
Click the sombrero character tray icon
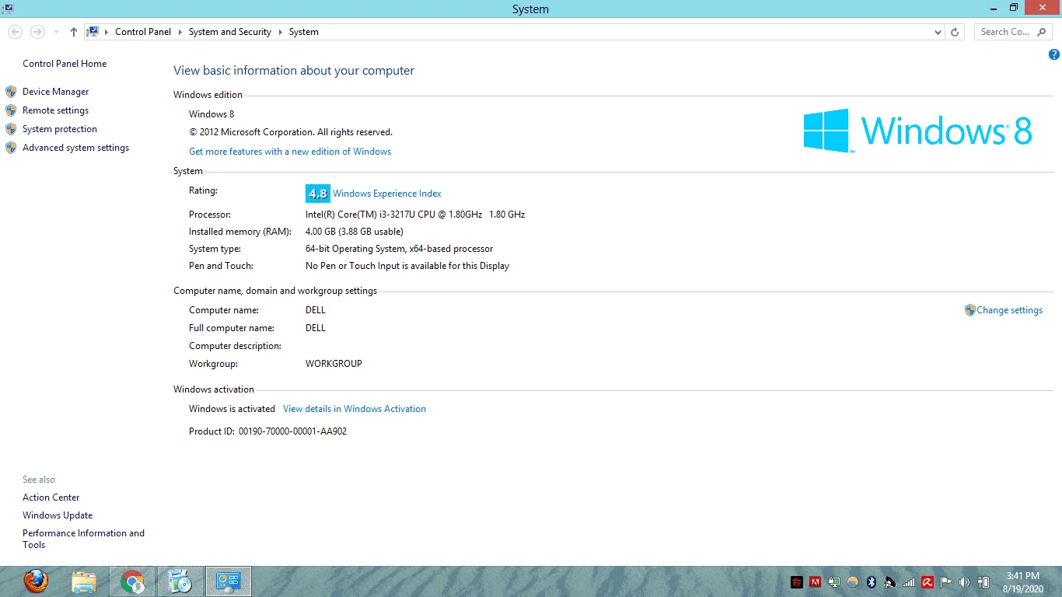[890, 582]
